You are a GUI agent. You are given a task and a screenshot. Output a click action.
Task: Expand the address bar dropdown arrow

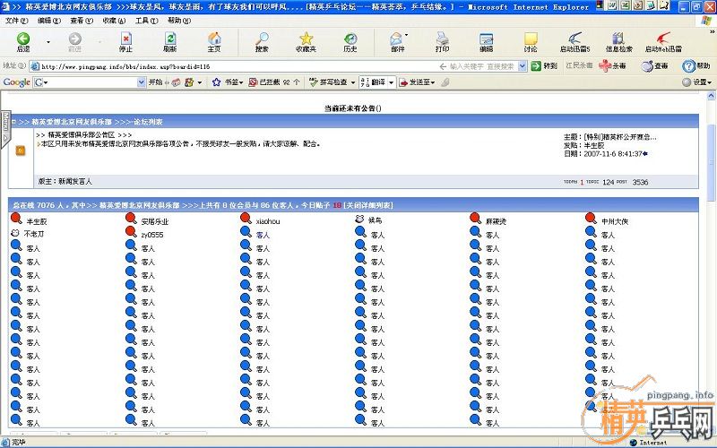(523, 66)
